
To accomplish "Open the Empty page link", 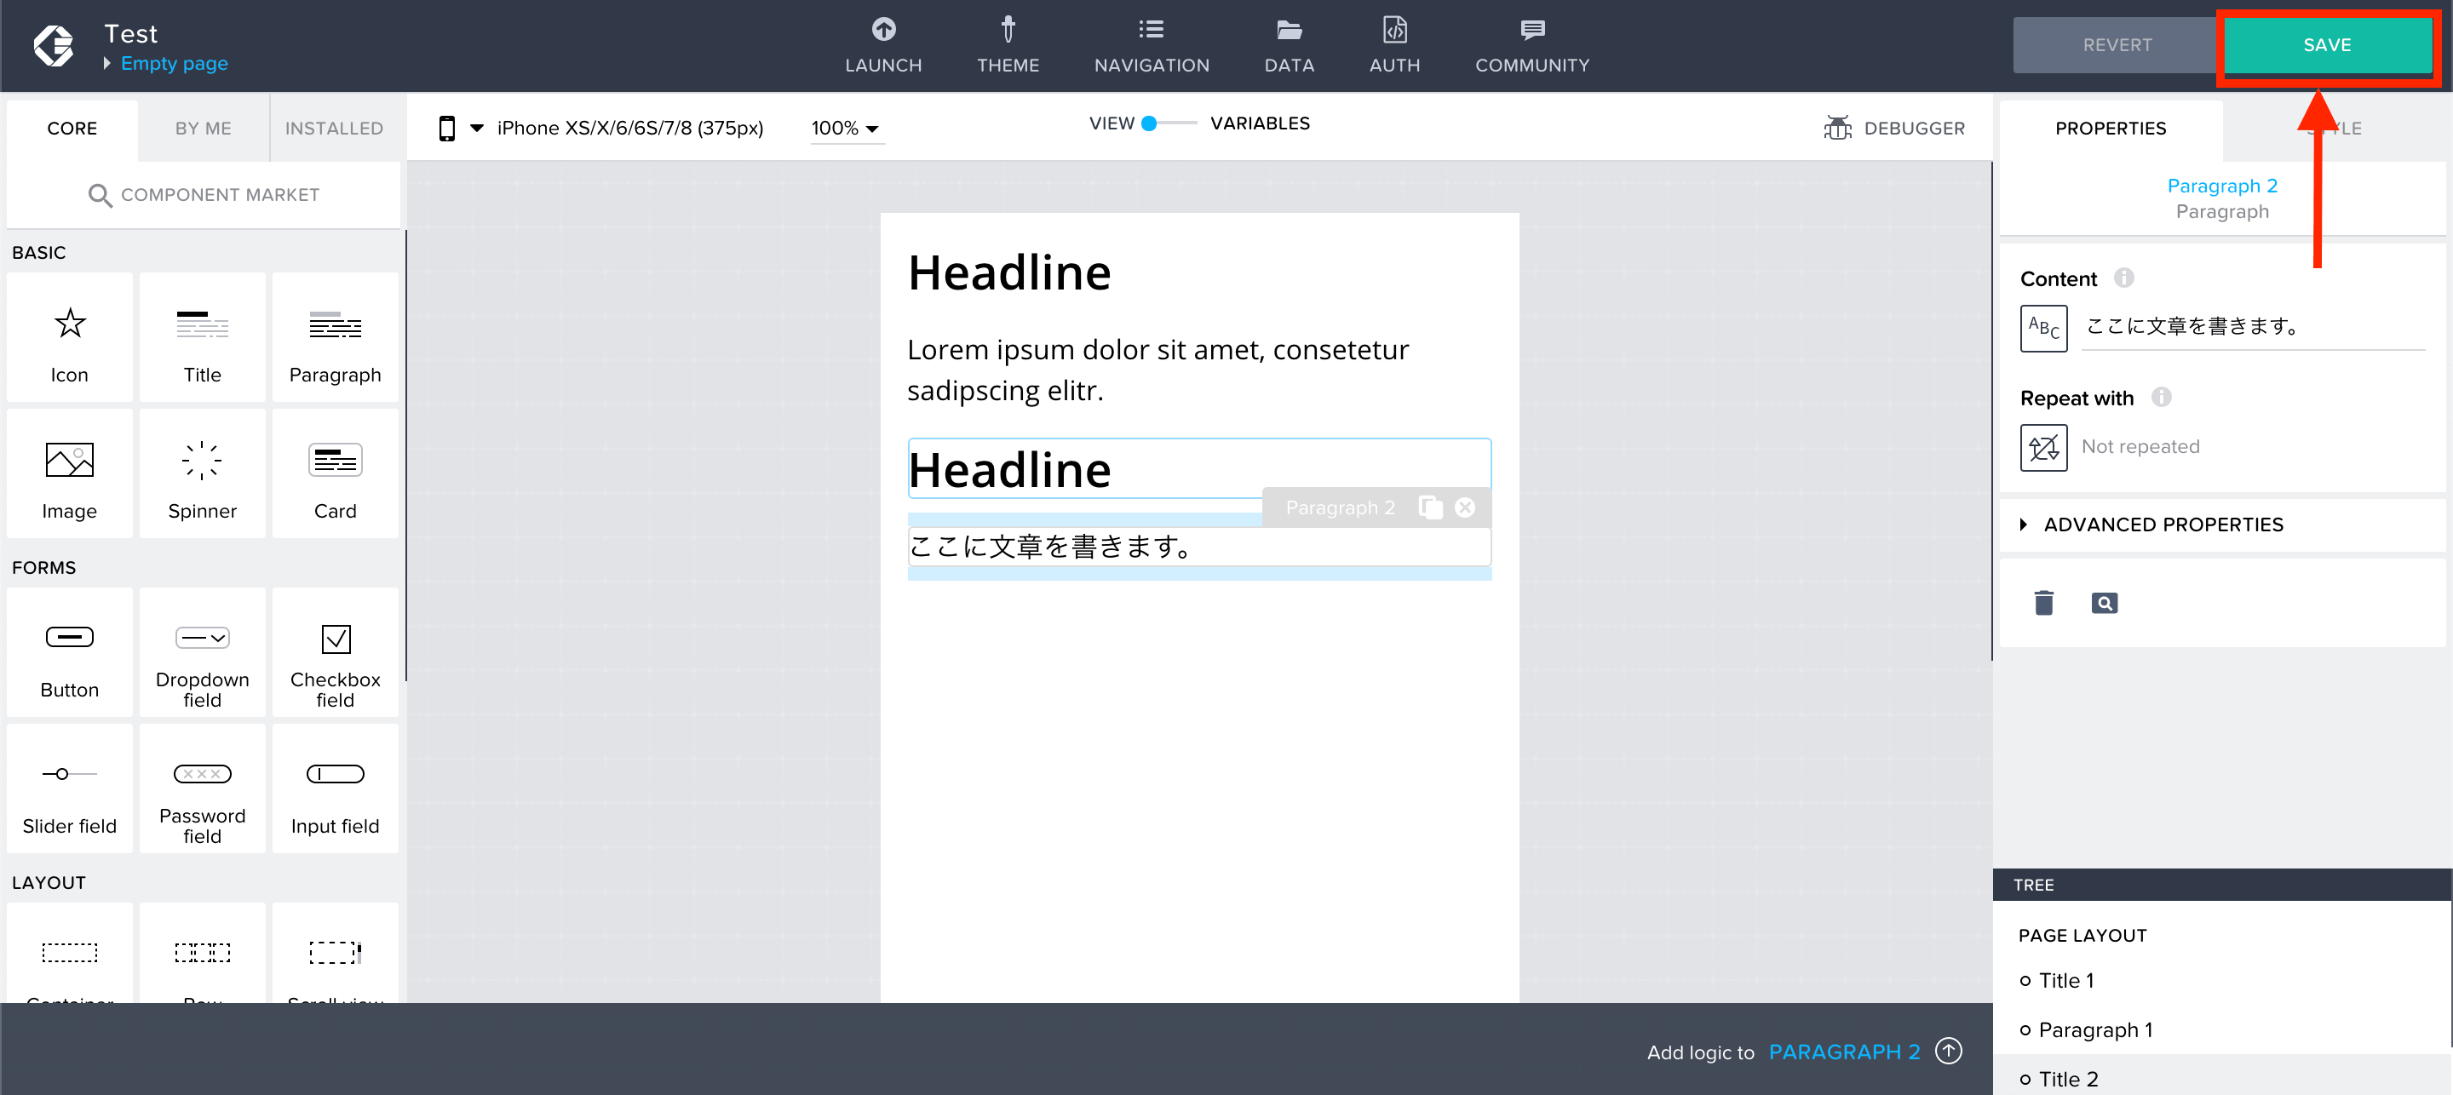I will tap(173, 63).
